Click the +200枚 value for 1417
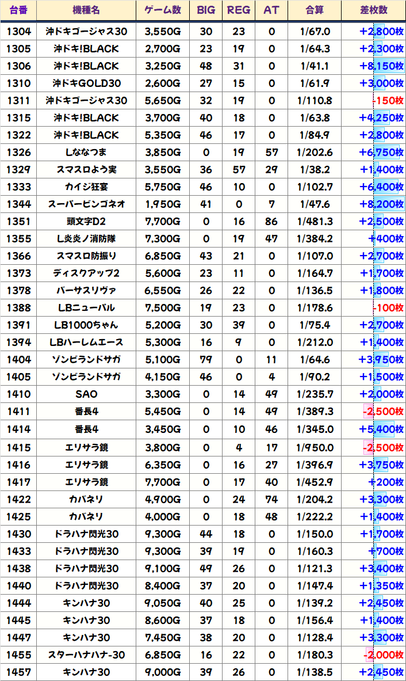Image resolution: width=406 pixels, height=681 pixels. (x=386, y=482)
